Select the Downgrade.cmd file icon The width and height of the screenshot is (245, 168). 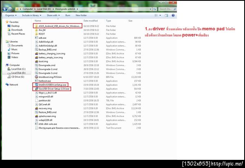point(36,65)
